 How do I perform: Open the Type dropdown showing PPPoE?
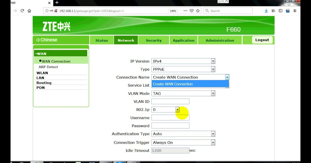pos(183,69)
